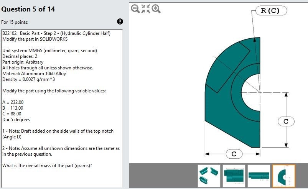Viewport: 308px width, 189px height.
Task: Click the 'Part origin: Arbitrary' line
Action: (x=23, y=62)
